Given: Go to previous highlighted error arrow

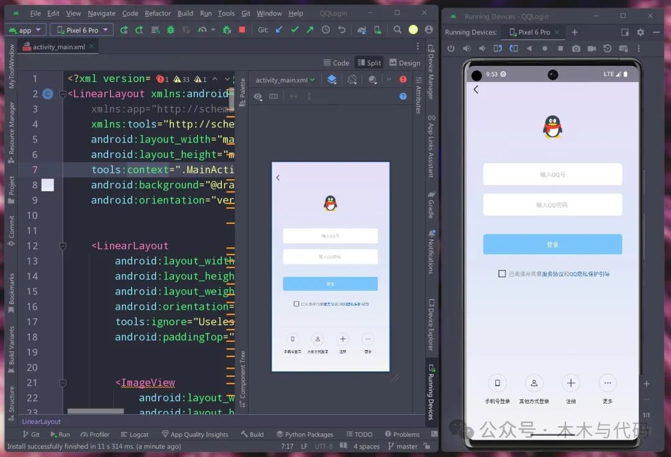Looking at the screenshot, I should click(215, 79).
